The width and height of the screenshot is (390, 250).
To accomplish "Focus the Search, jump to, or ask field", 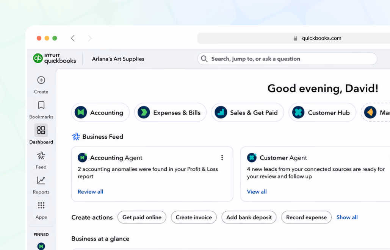I will (287, 59).
